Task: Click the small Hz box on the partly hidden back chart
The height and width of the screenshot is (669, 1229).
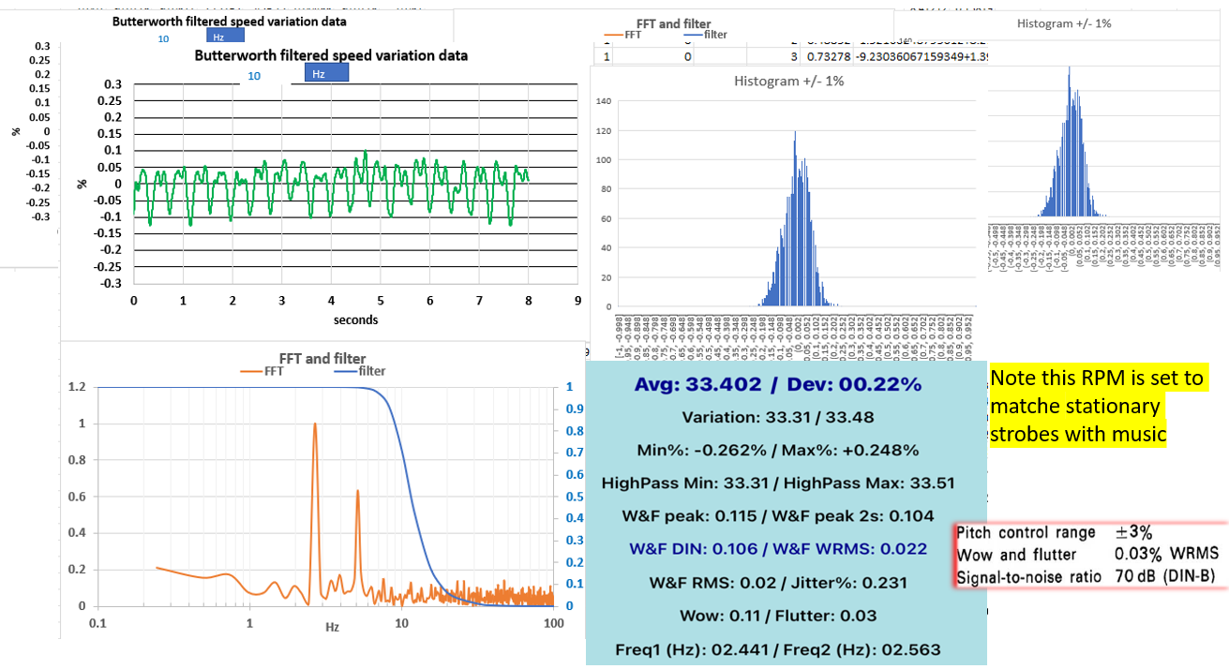Action: click(225, 36)
